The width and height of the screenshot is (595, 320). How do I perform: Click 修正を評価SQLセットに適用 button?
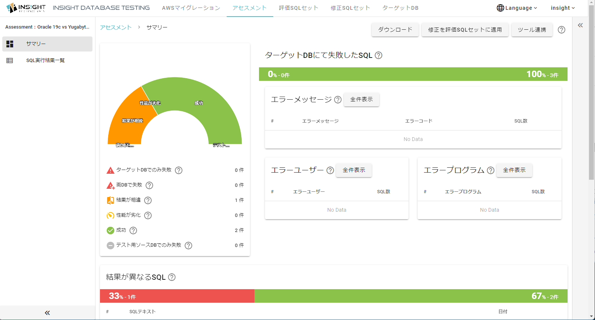point(465,30)
